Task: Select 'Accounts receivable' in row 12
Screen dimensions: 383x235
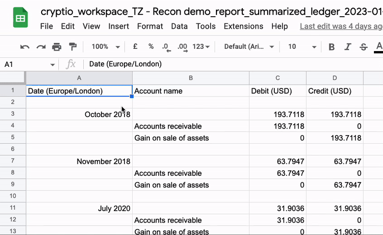Action: click(191, 220)
